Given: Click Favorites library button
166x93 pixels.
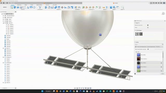Looking at the screenshot, I should coord(158,47).
